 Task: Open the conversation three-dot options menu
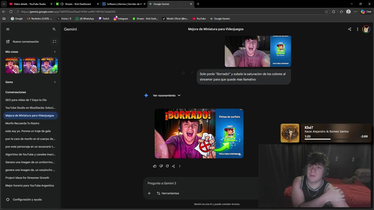click(x=357, y=29)
